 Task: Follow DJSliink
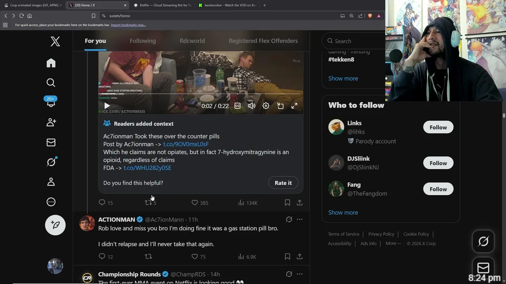(438, 163)
